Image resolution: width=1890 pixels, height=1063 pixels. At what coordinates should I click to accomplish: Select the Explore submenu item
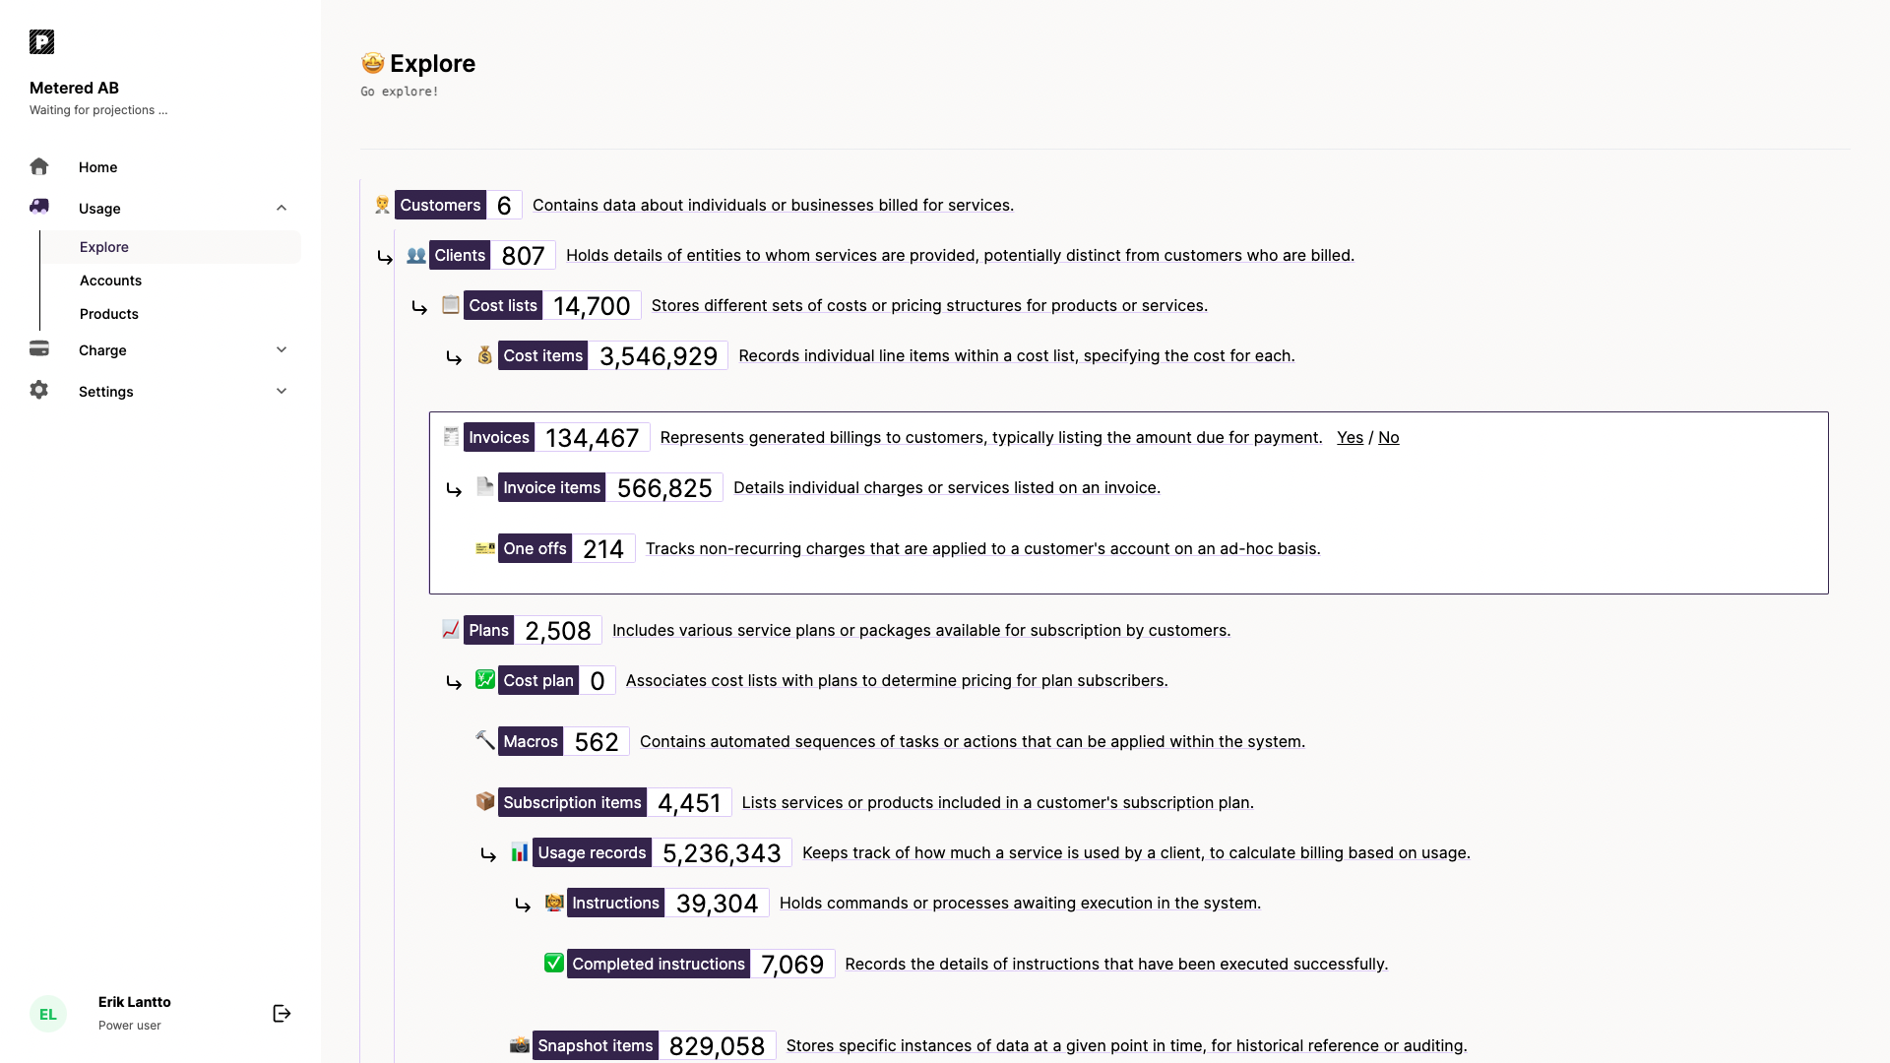point(104,247)
